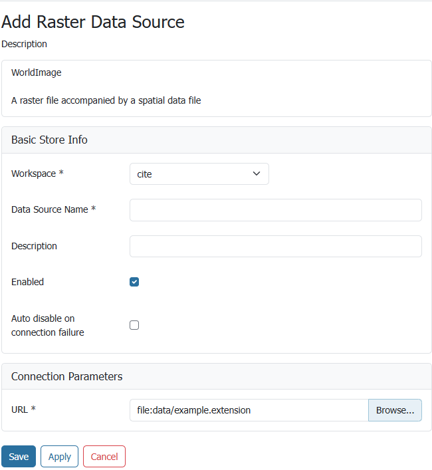Click the Add Raster Data Source heading

93,22
